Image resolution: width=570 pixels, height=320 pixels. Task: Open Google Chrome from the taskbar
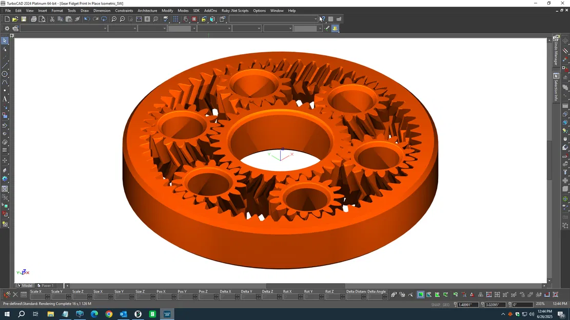tap(109, 314)
